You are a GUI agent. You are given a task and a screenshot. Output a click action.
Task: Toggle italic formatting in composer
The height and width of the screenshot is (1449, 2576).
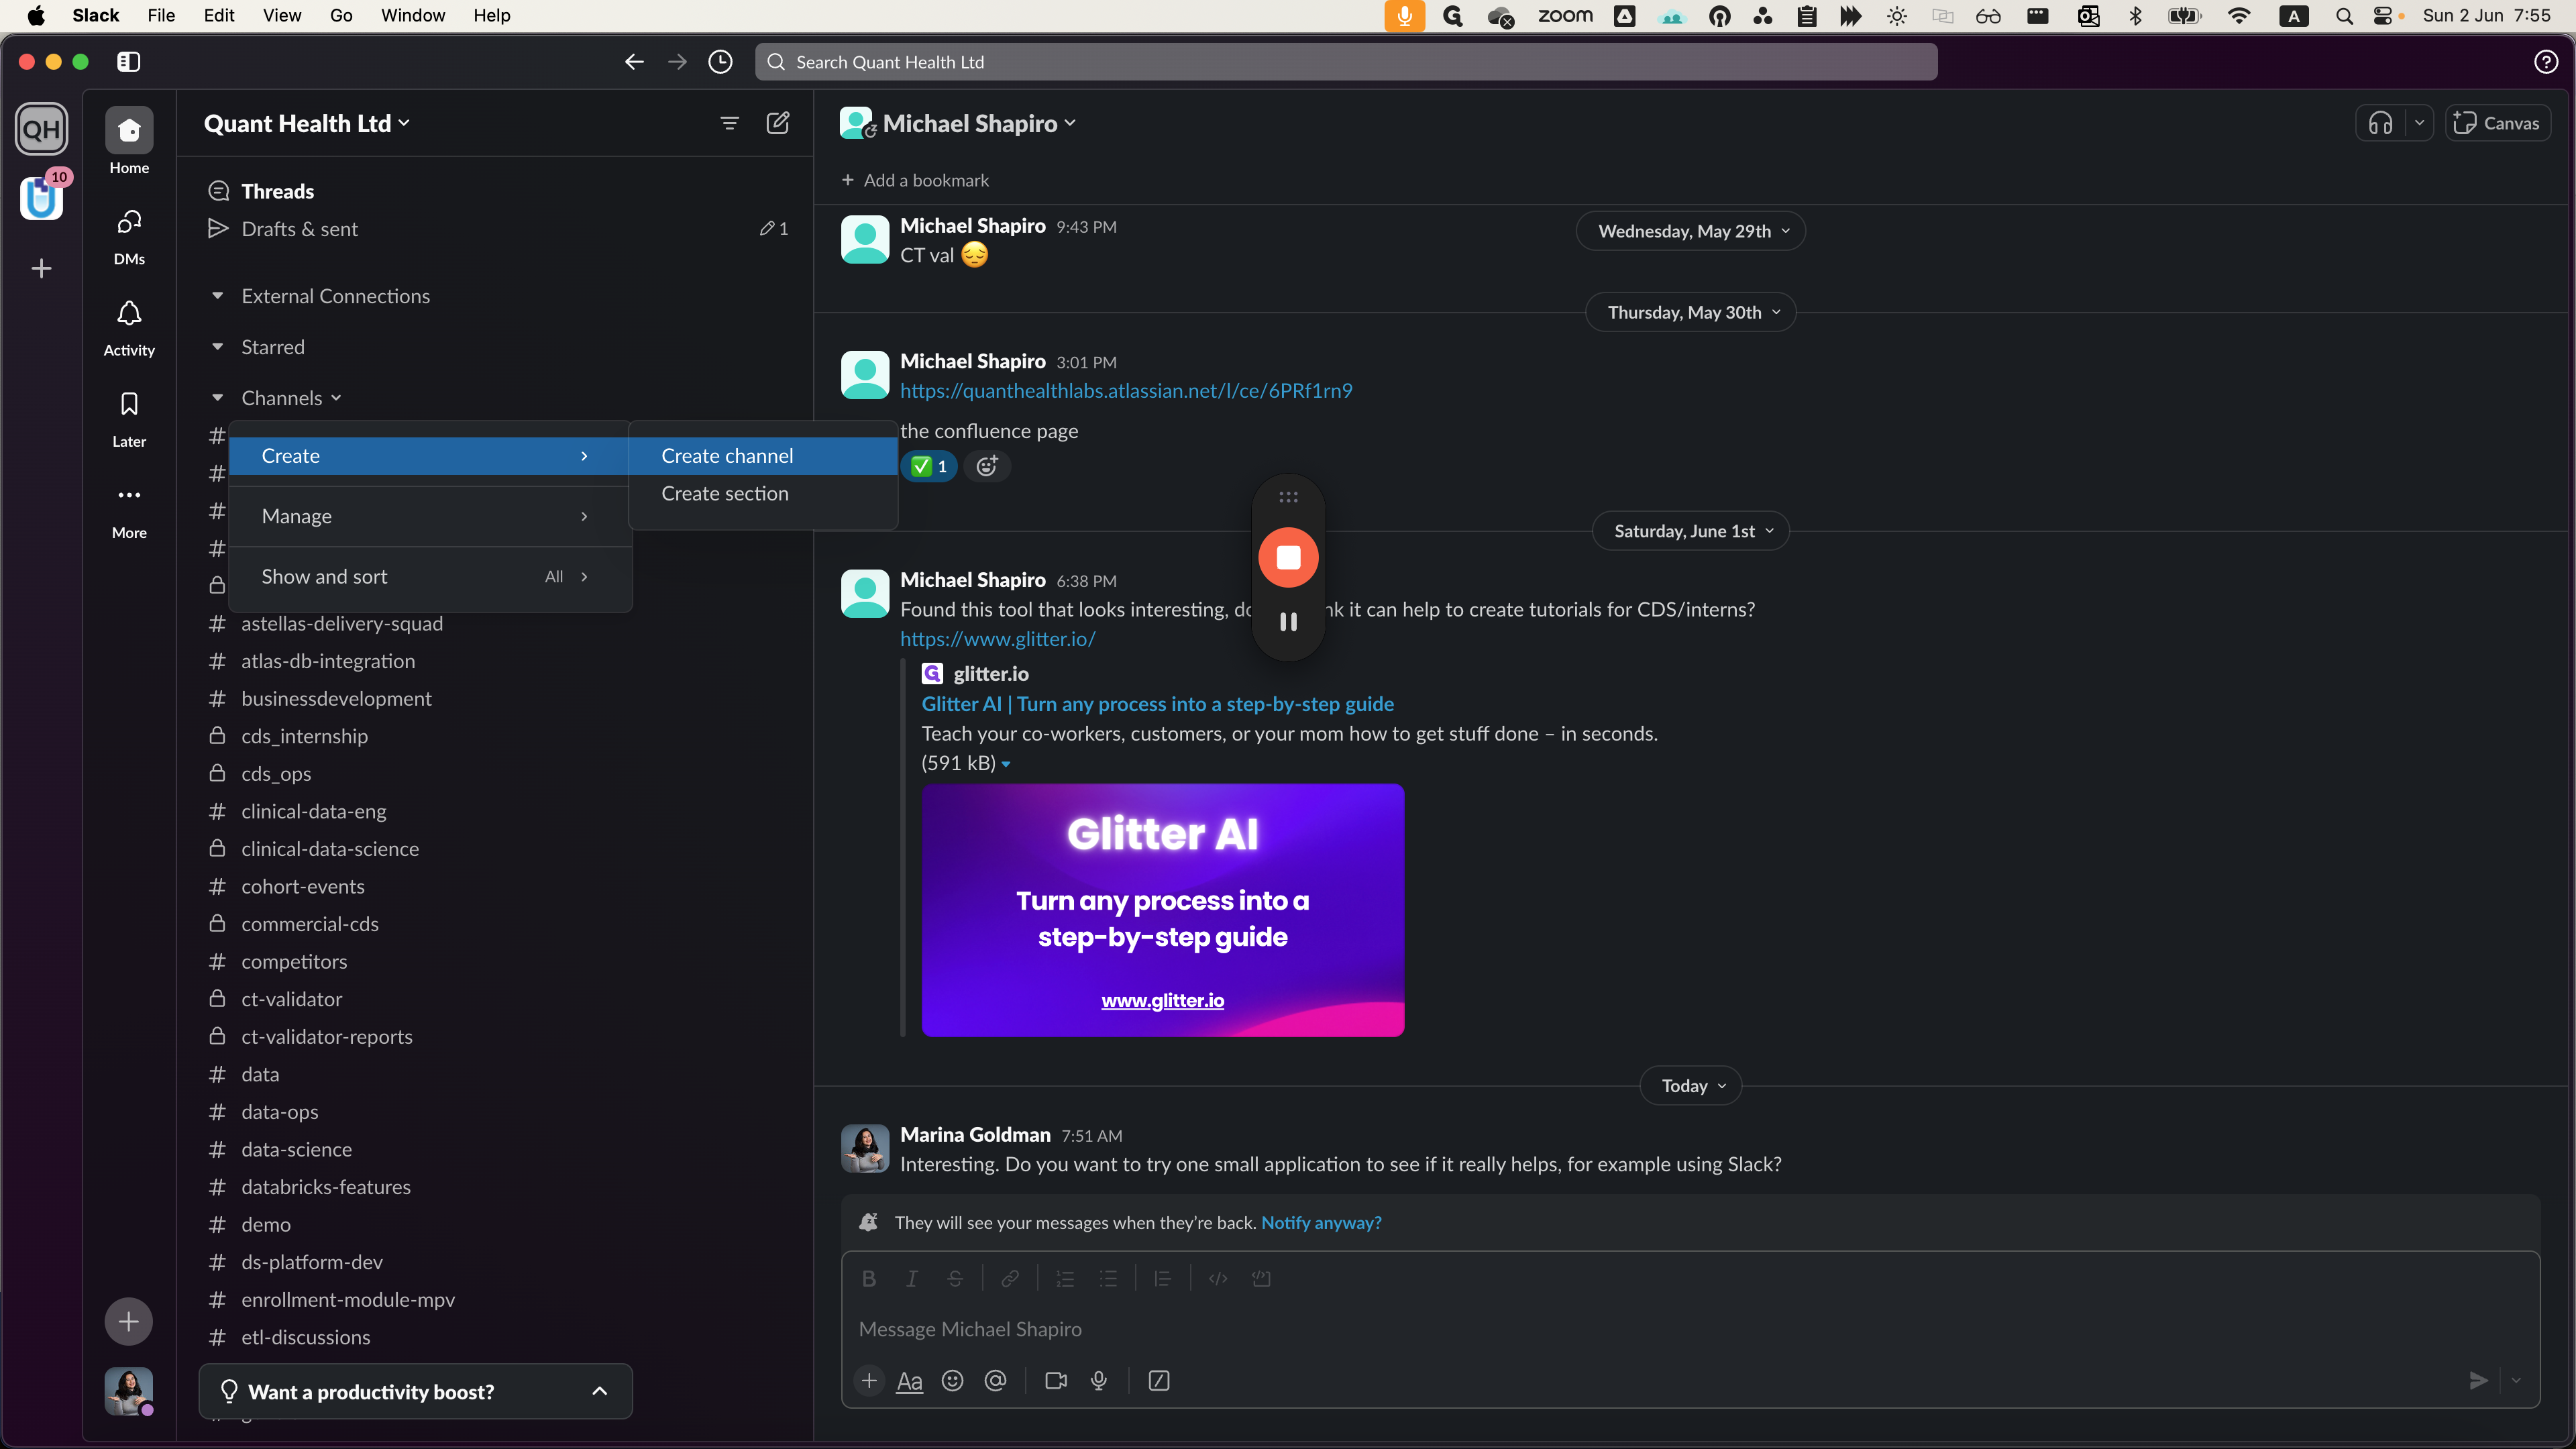[x=911, y=1278]
